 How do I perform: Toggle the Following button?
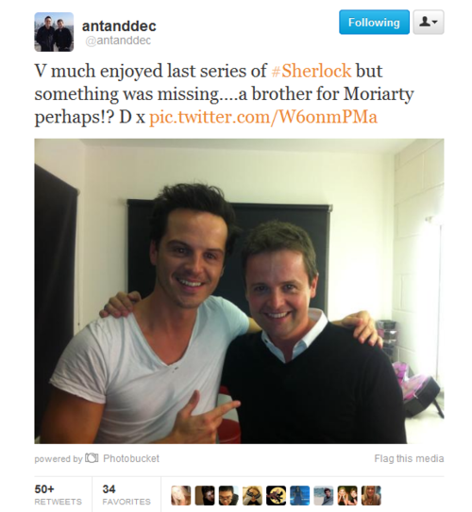click(374, 23)
